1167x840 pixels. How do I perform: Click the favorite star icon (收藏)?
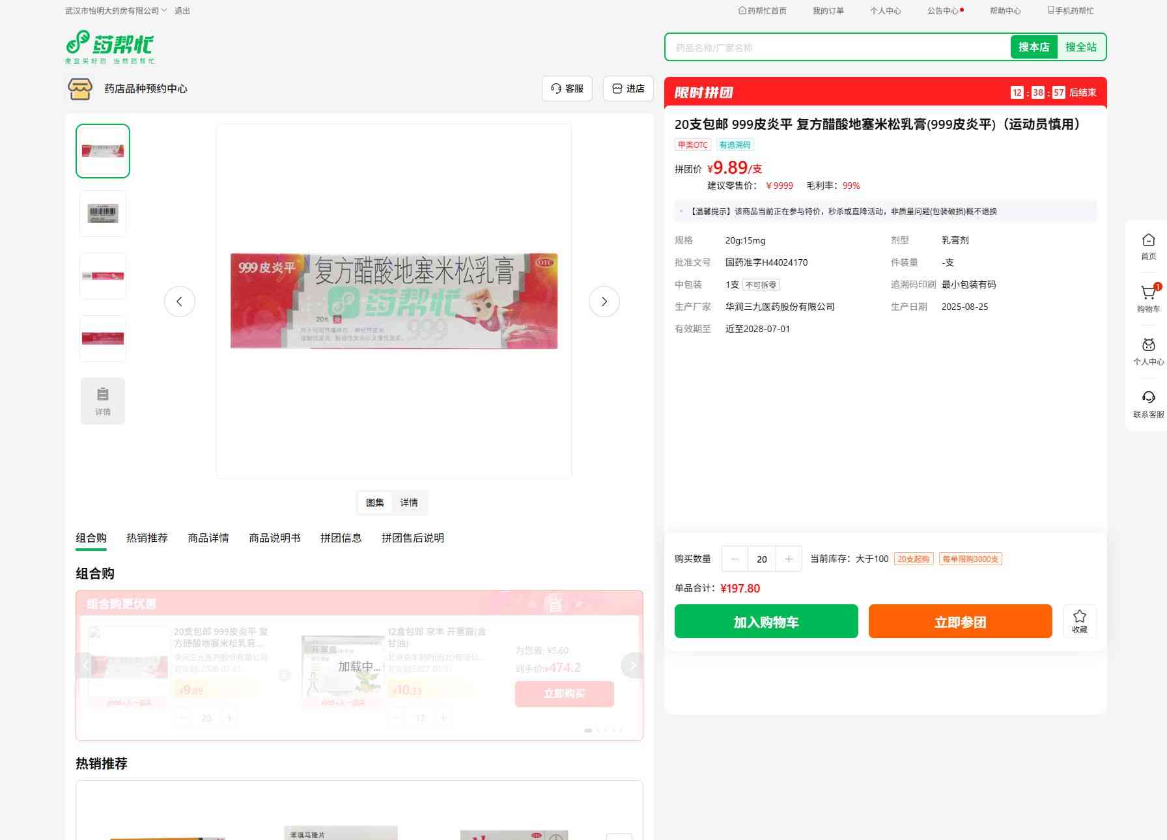click(x=1079, y=621)
